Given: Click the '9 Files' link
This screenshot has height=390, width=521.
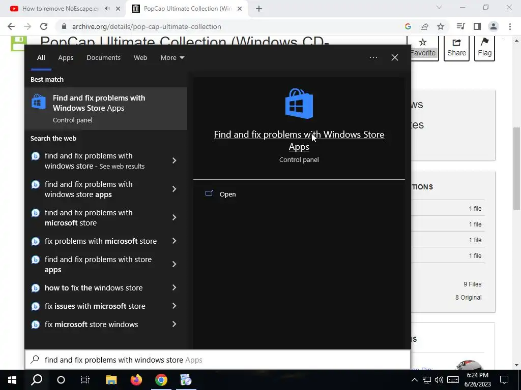Looking at the screenshot, I should [473, 284].
